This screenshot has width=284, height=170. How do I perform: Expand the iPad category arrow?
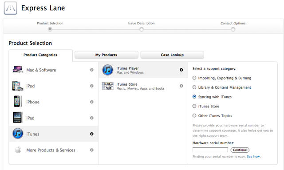[x=92, y=118]
